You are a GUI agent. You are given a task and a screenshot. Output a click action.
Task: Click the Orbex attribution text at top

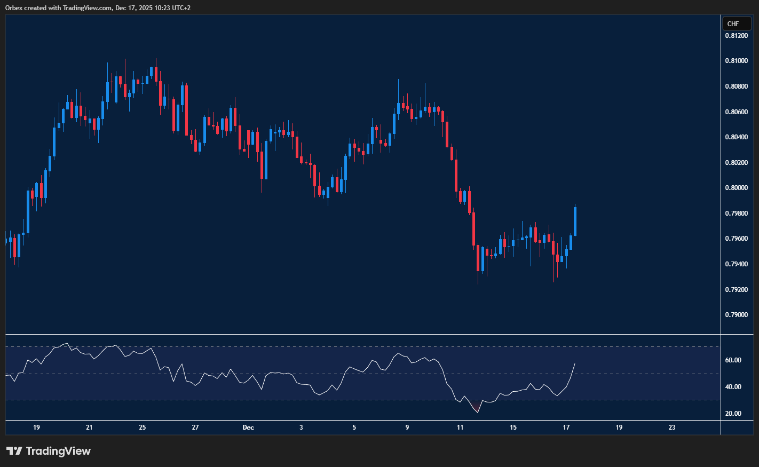tap(96, 7)
